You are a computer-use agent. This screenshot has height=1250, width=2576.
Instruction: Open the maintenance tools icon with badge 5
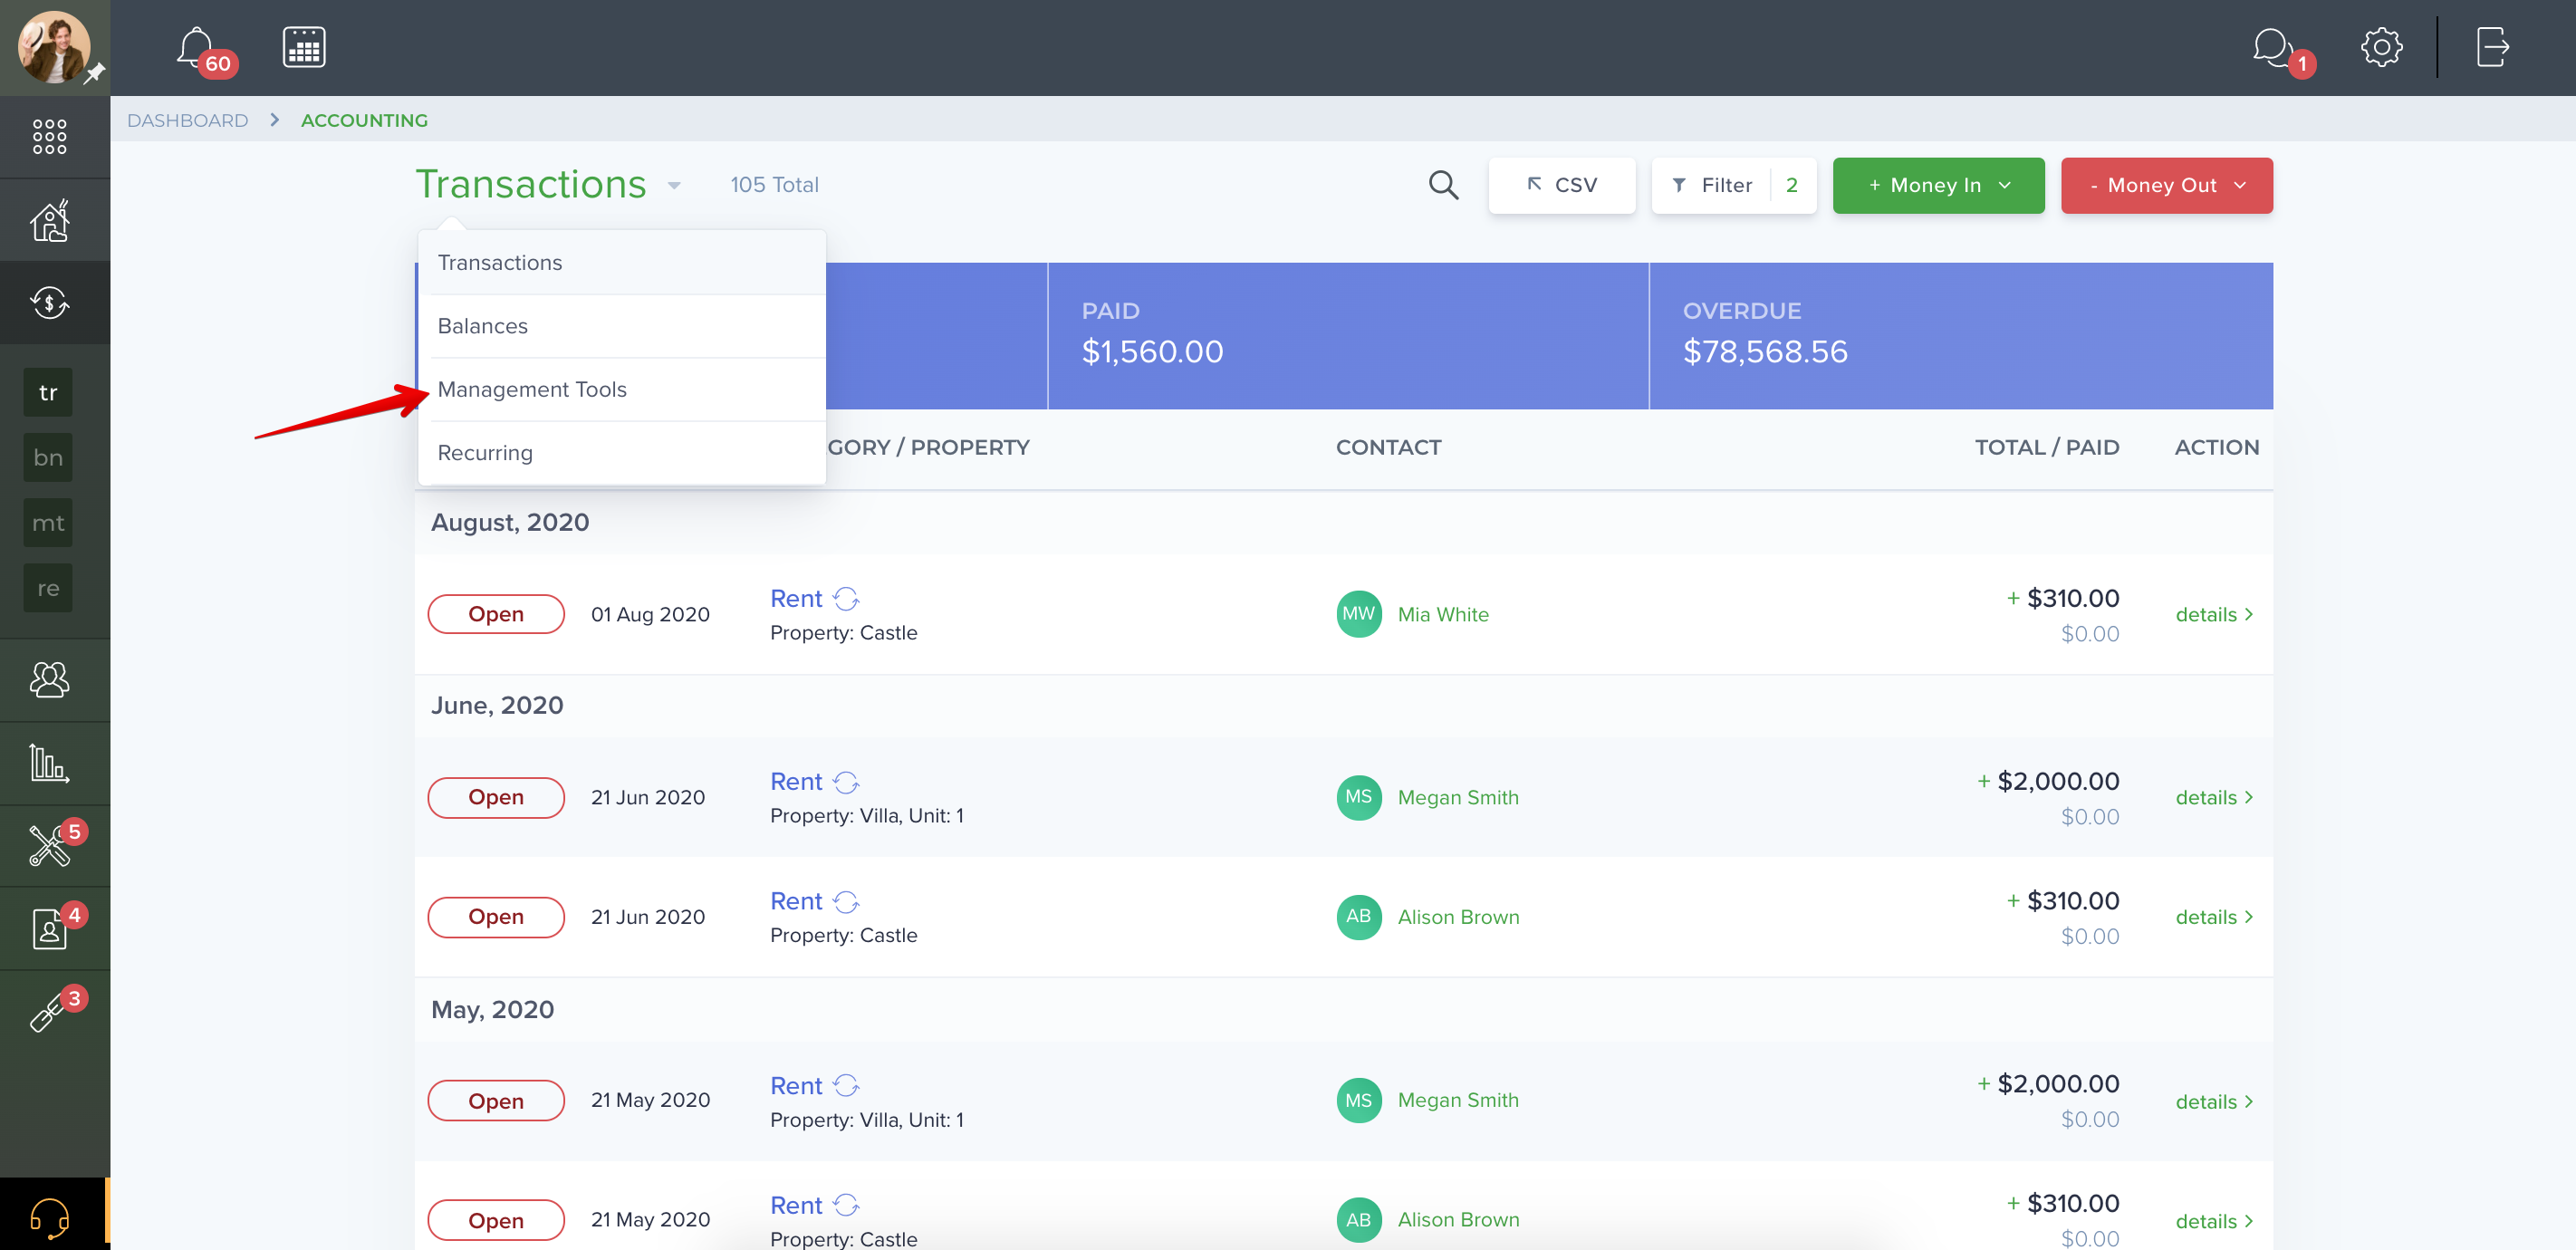49,846
